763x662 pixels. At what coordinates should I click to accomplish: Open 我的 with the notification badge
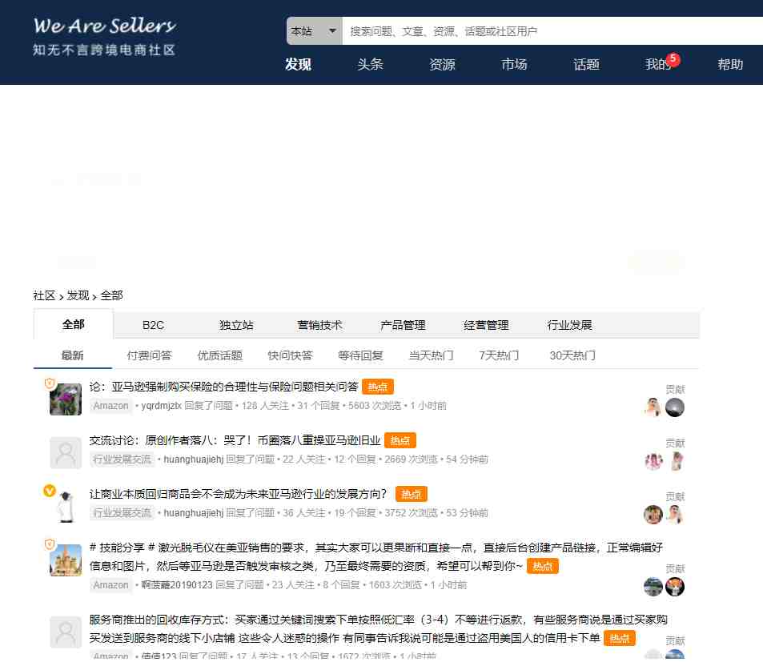658,64
